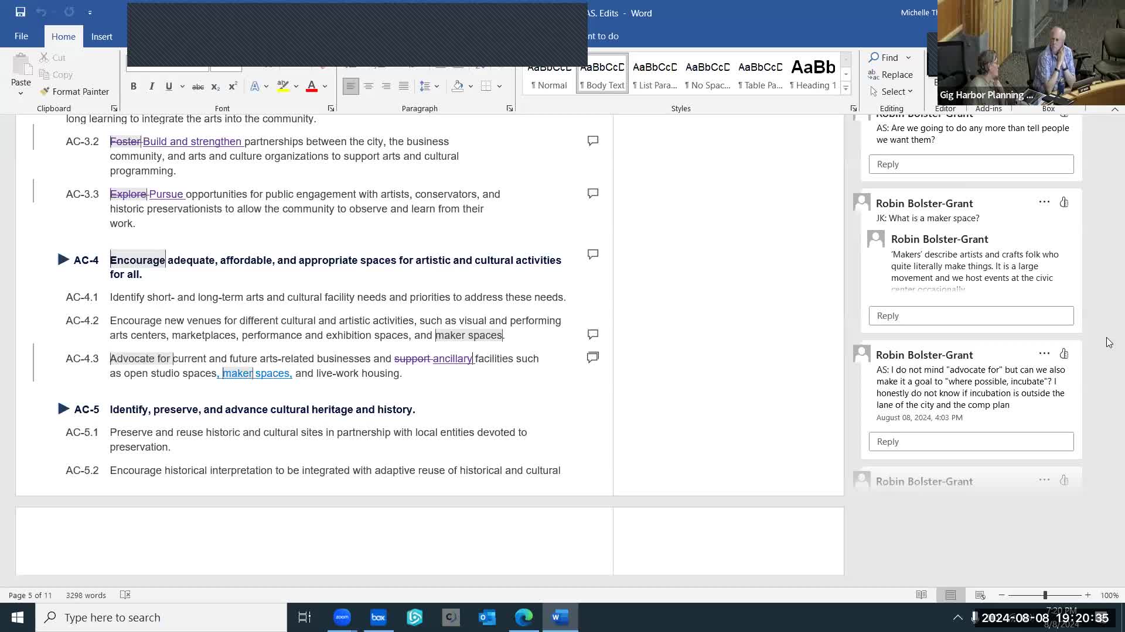Screen dimensions: 1125x632
Task: Open underline style dropdown arrow
Action: click(x=182, y=86)
